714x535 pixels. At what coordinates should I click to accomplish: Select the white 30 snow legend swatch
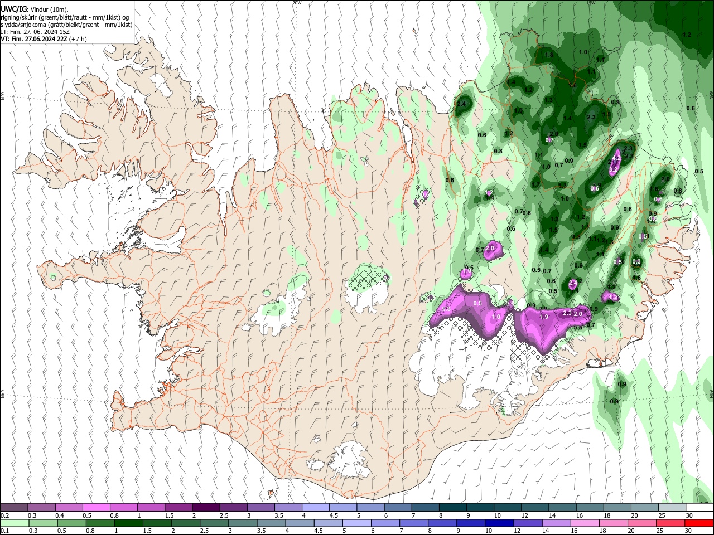(x=699, y=508)
